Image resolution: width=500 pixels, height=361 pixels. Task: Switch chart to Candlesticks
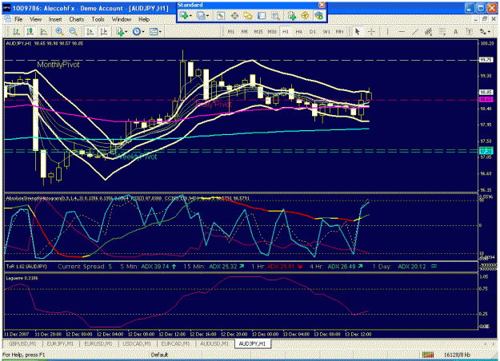click(30, 31)
